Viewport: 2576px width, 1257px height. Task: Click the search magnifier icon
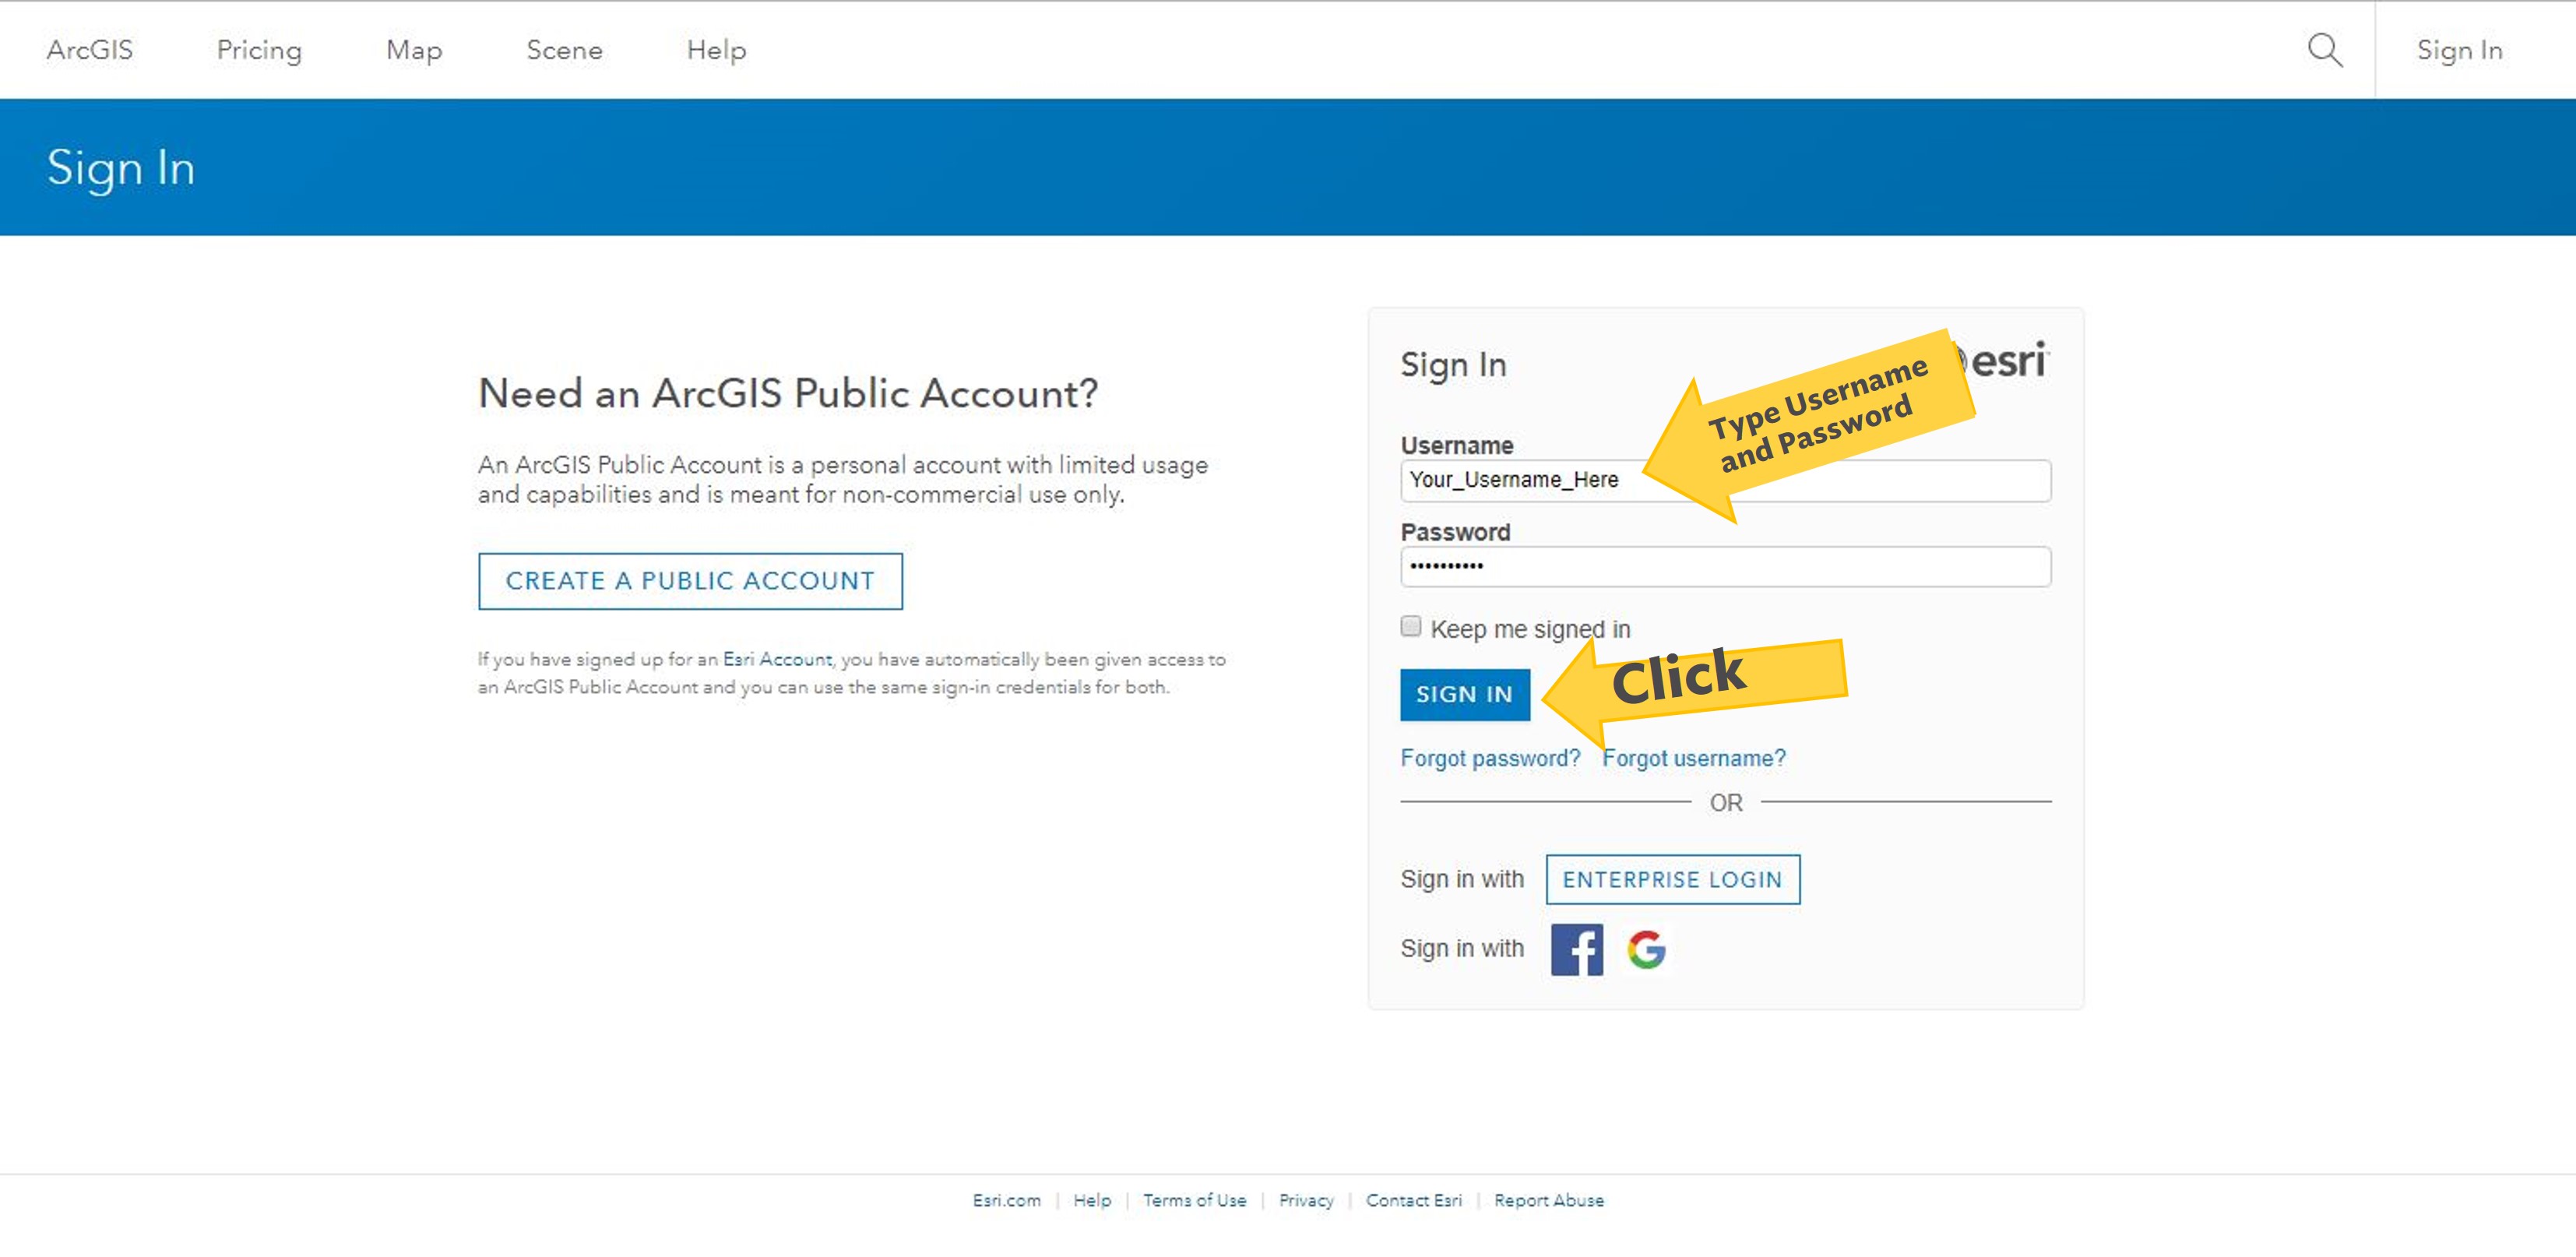coord(2325,50)
